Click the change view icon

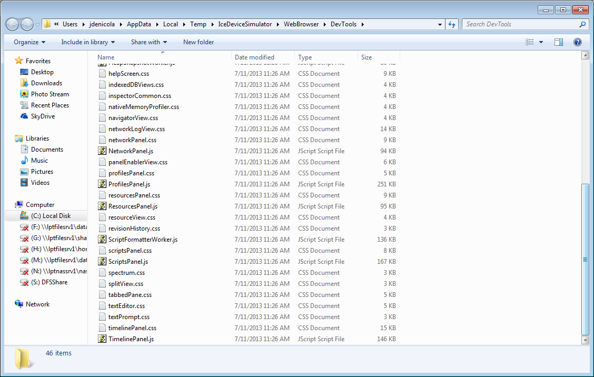pyautogui.click(x=530, y=42)
